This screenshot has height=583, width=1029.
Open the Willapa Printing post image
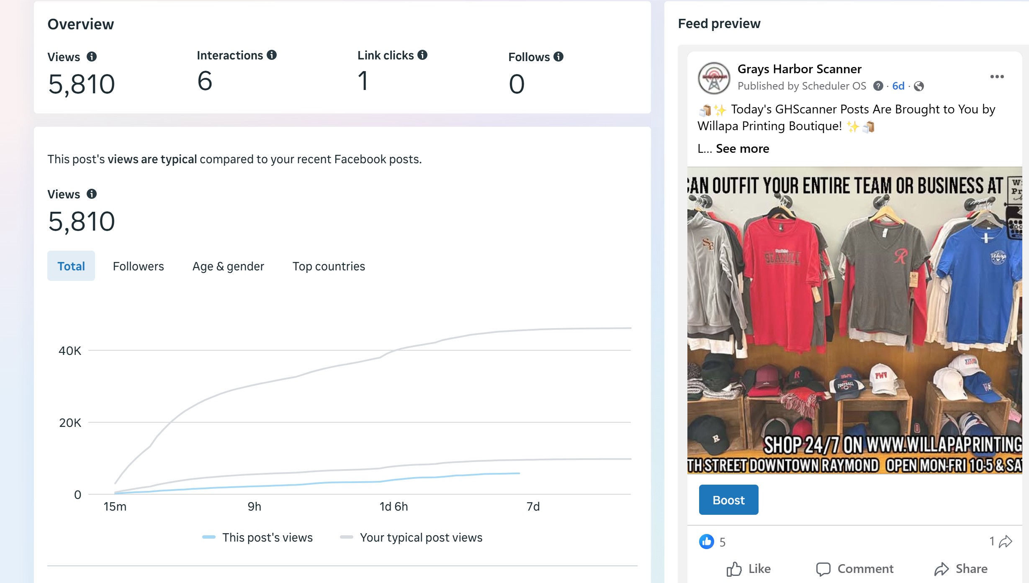tap(854, 320)
